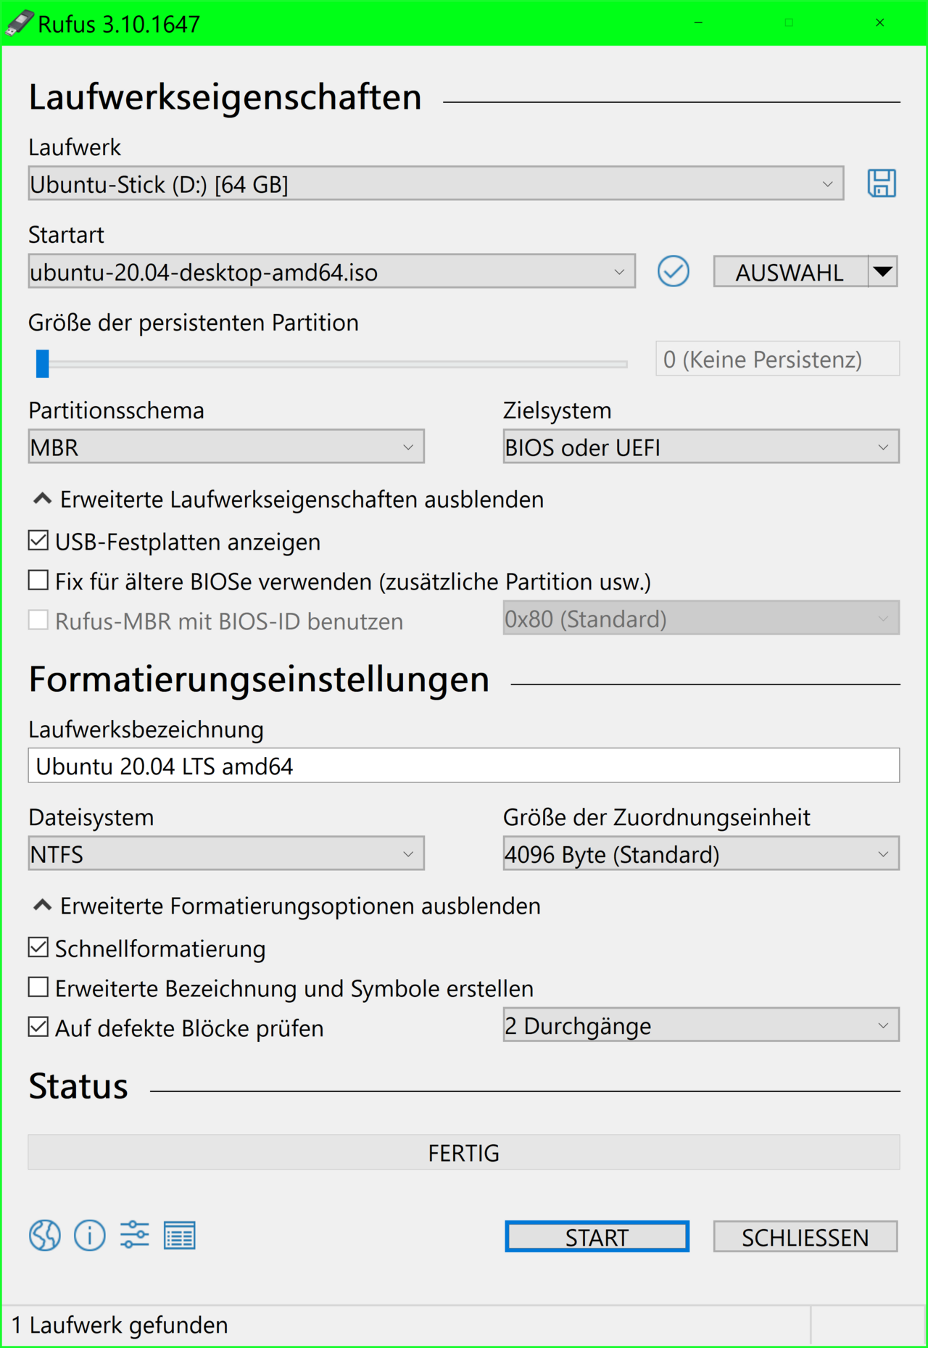This screenshot has height=1348, width=928.
Task: Click the Status heading
Action: pyautogui.click(x=78, y=1086)
